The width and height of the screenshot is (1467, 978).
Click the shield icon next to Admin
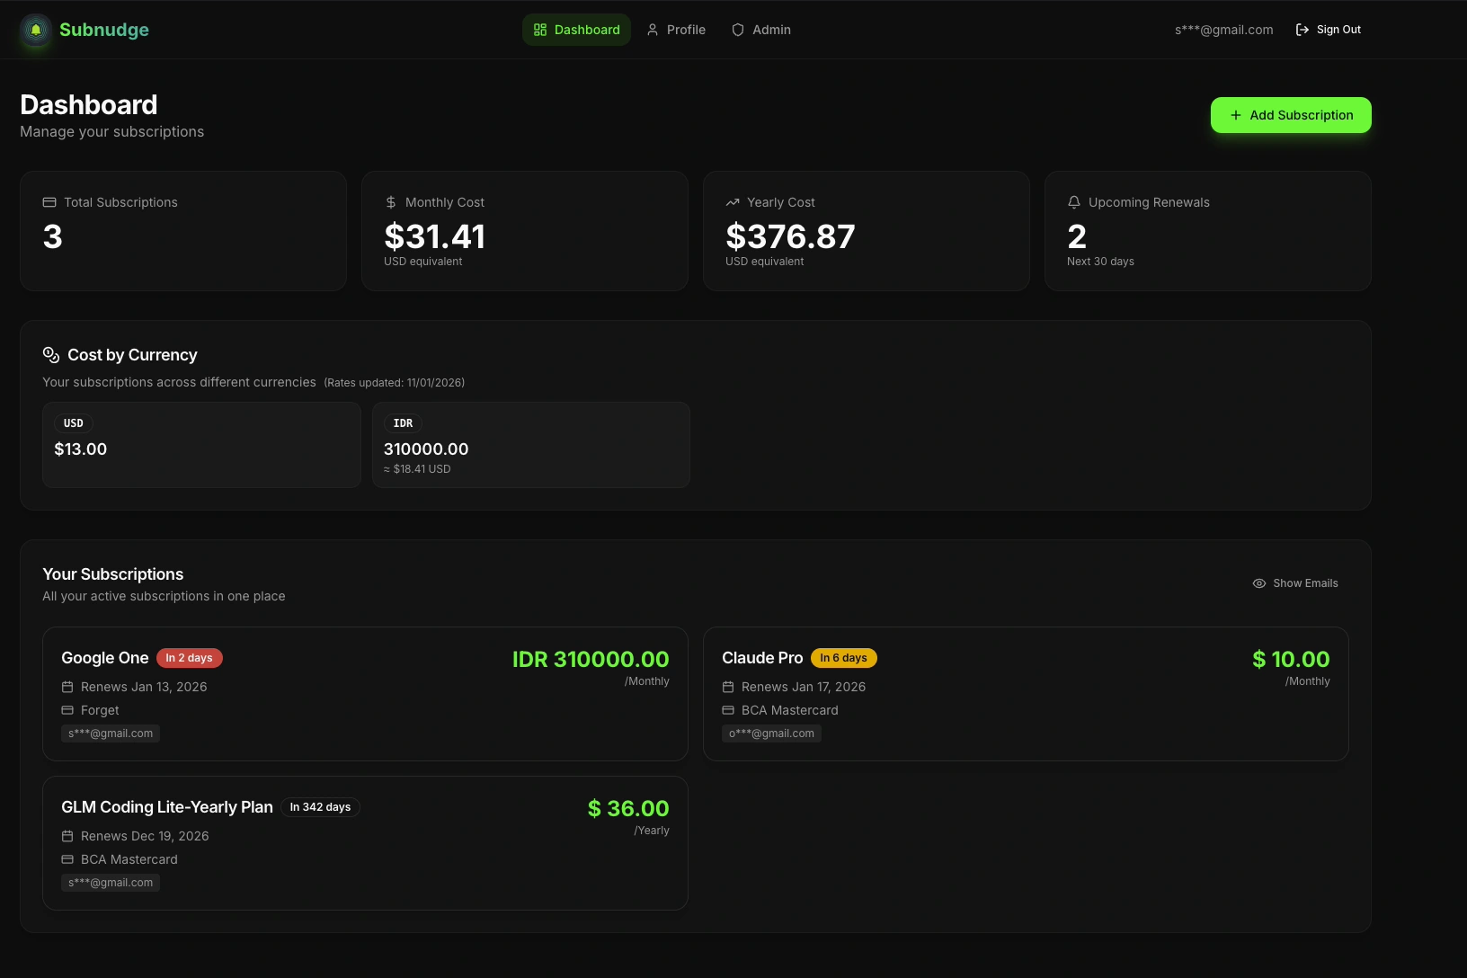coord(737,30)
